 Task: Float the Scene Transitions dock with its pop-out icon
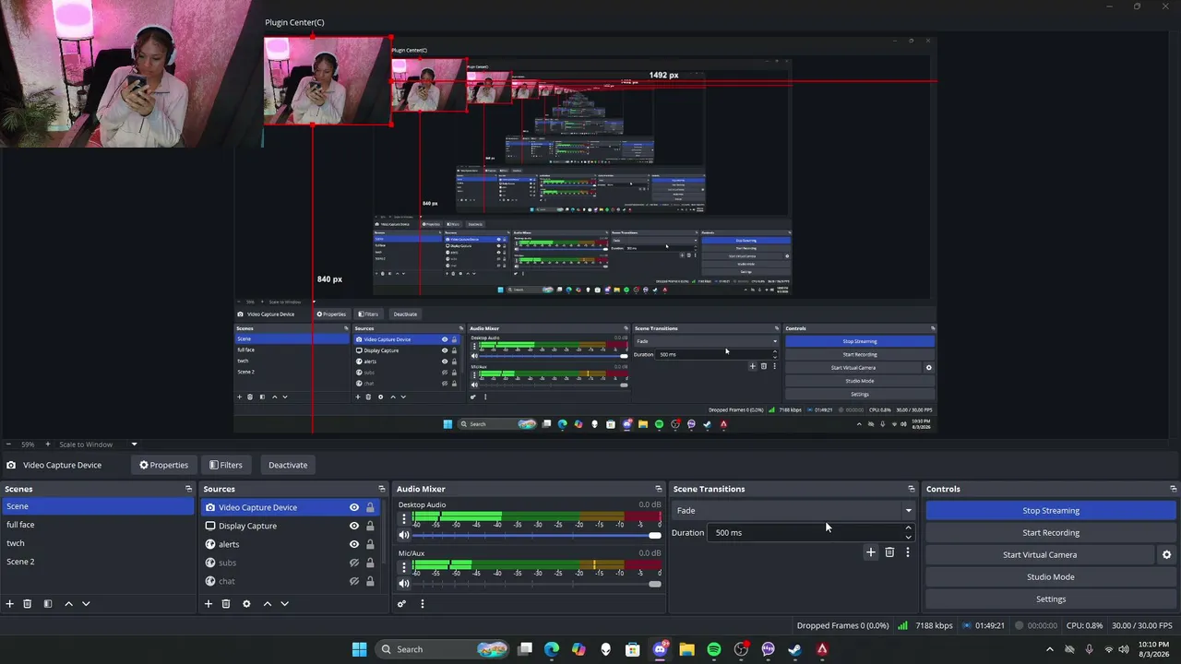(912, 489)
